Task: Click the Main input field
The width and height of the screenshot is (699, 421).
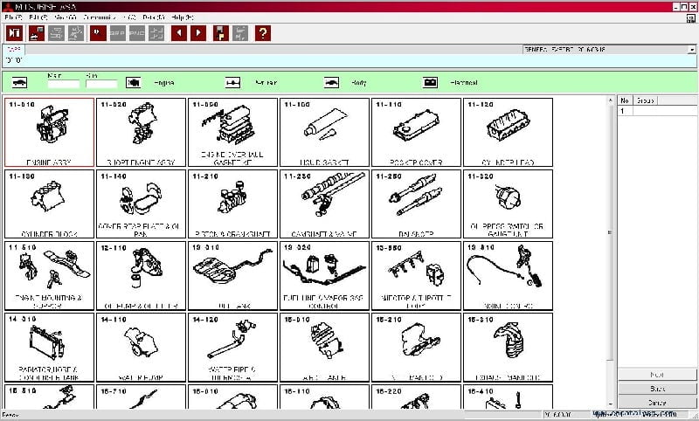Action: tap(63, 84)
